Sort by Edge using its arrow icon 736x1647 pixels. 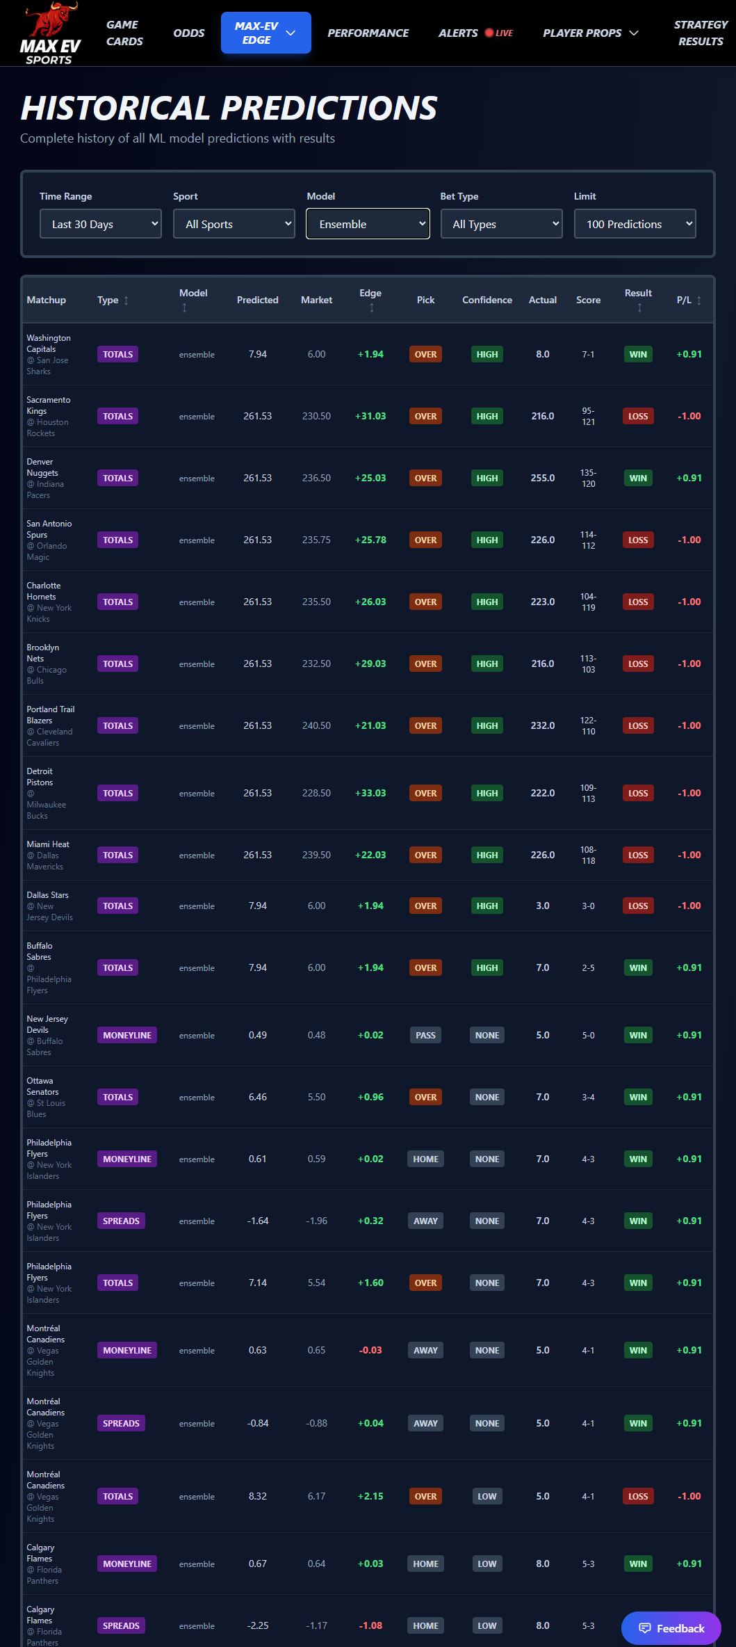(371, 307)
